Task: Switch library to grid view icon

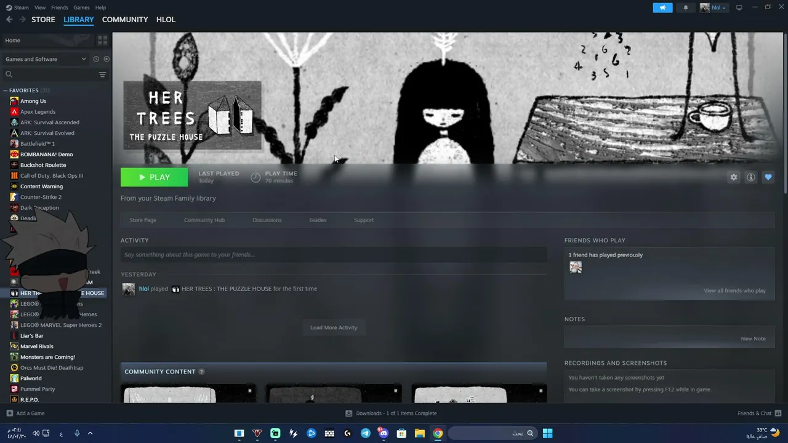Action: 102,40
